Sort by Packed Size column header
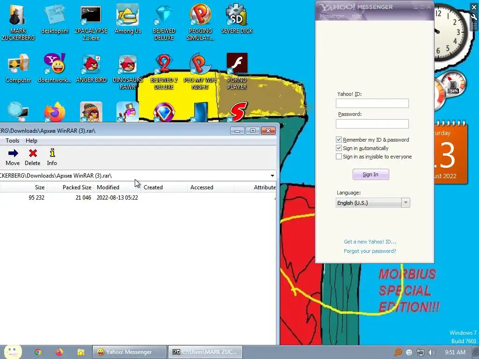This screenshot has height=359, width=479. point(71,187)
